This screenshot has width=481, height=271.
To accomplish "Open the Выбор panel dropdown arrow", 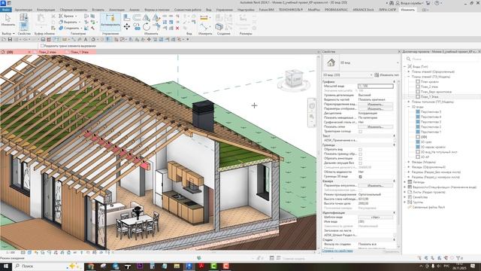I will click(14, 33).
